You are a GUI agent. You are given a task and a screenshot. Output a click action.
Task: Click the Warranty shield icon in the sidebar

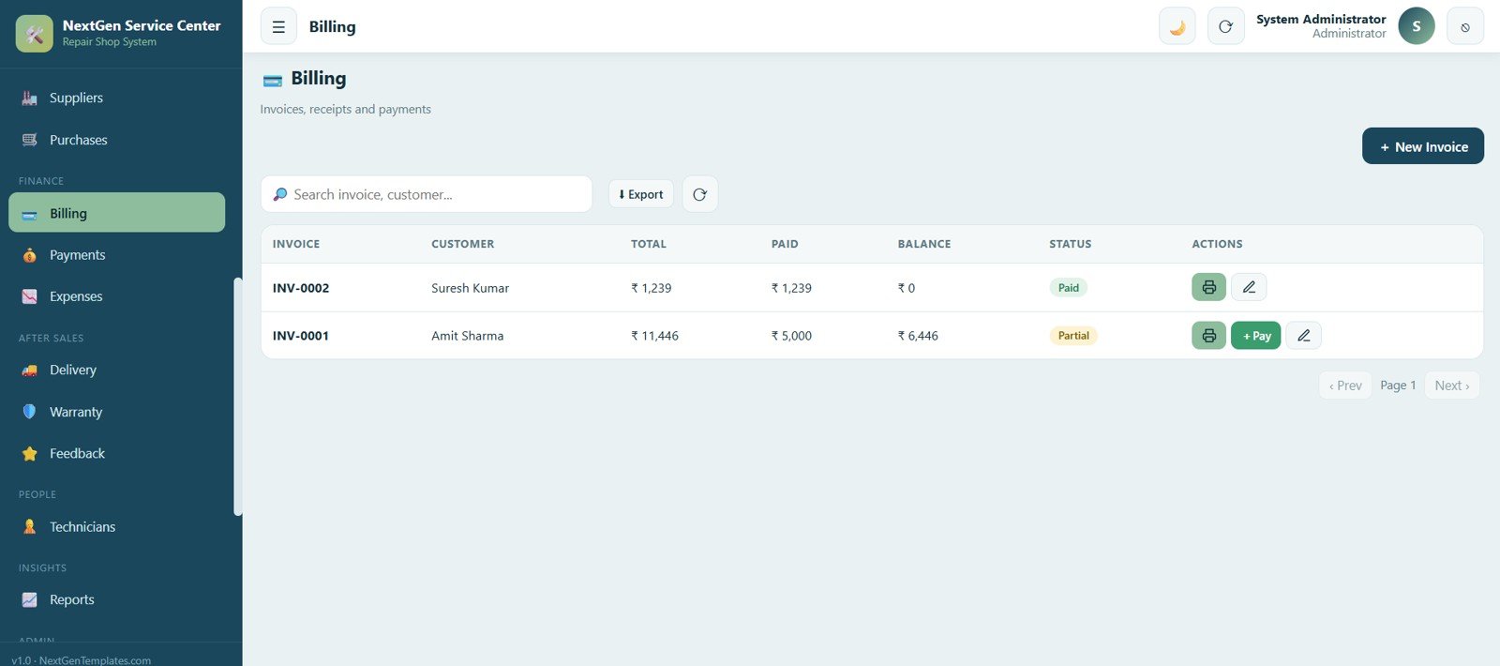(30, 412)
